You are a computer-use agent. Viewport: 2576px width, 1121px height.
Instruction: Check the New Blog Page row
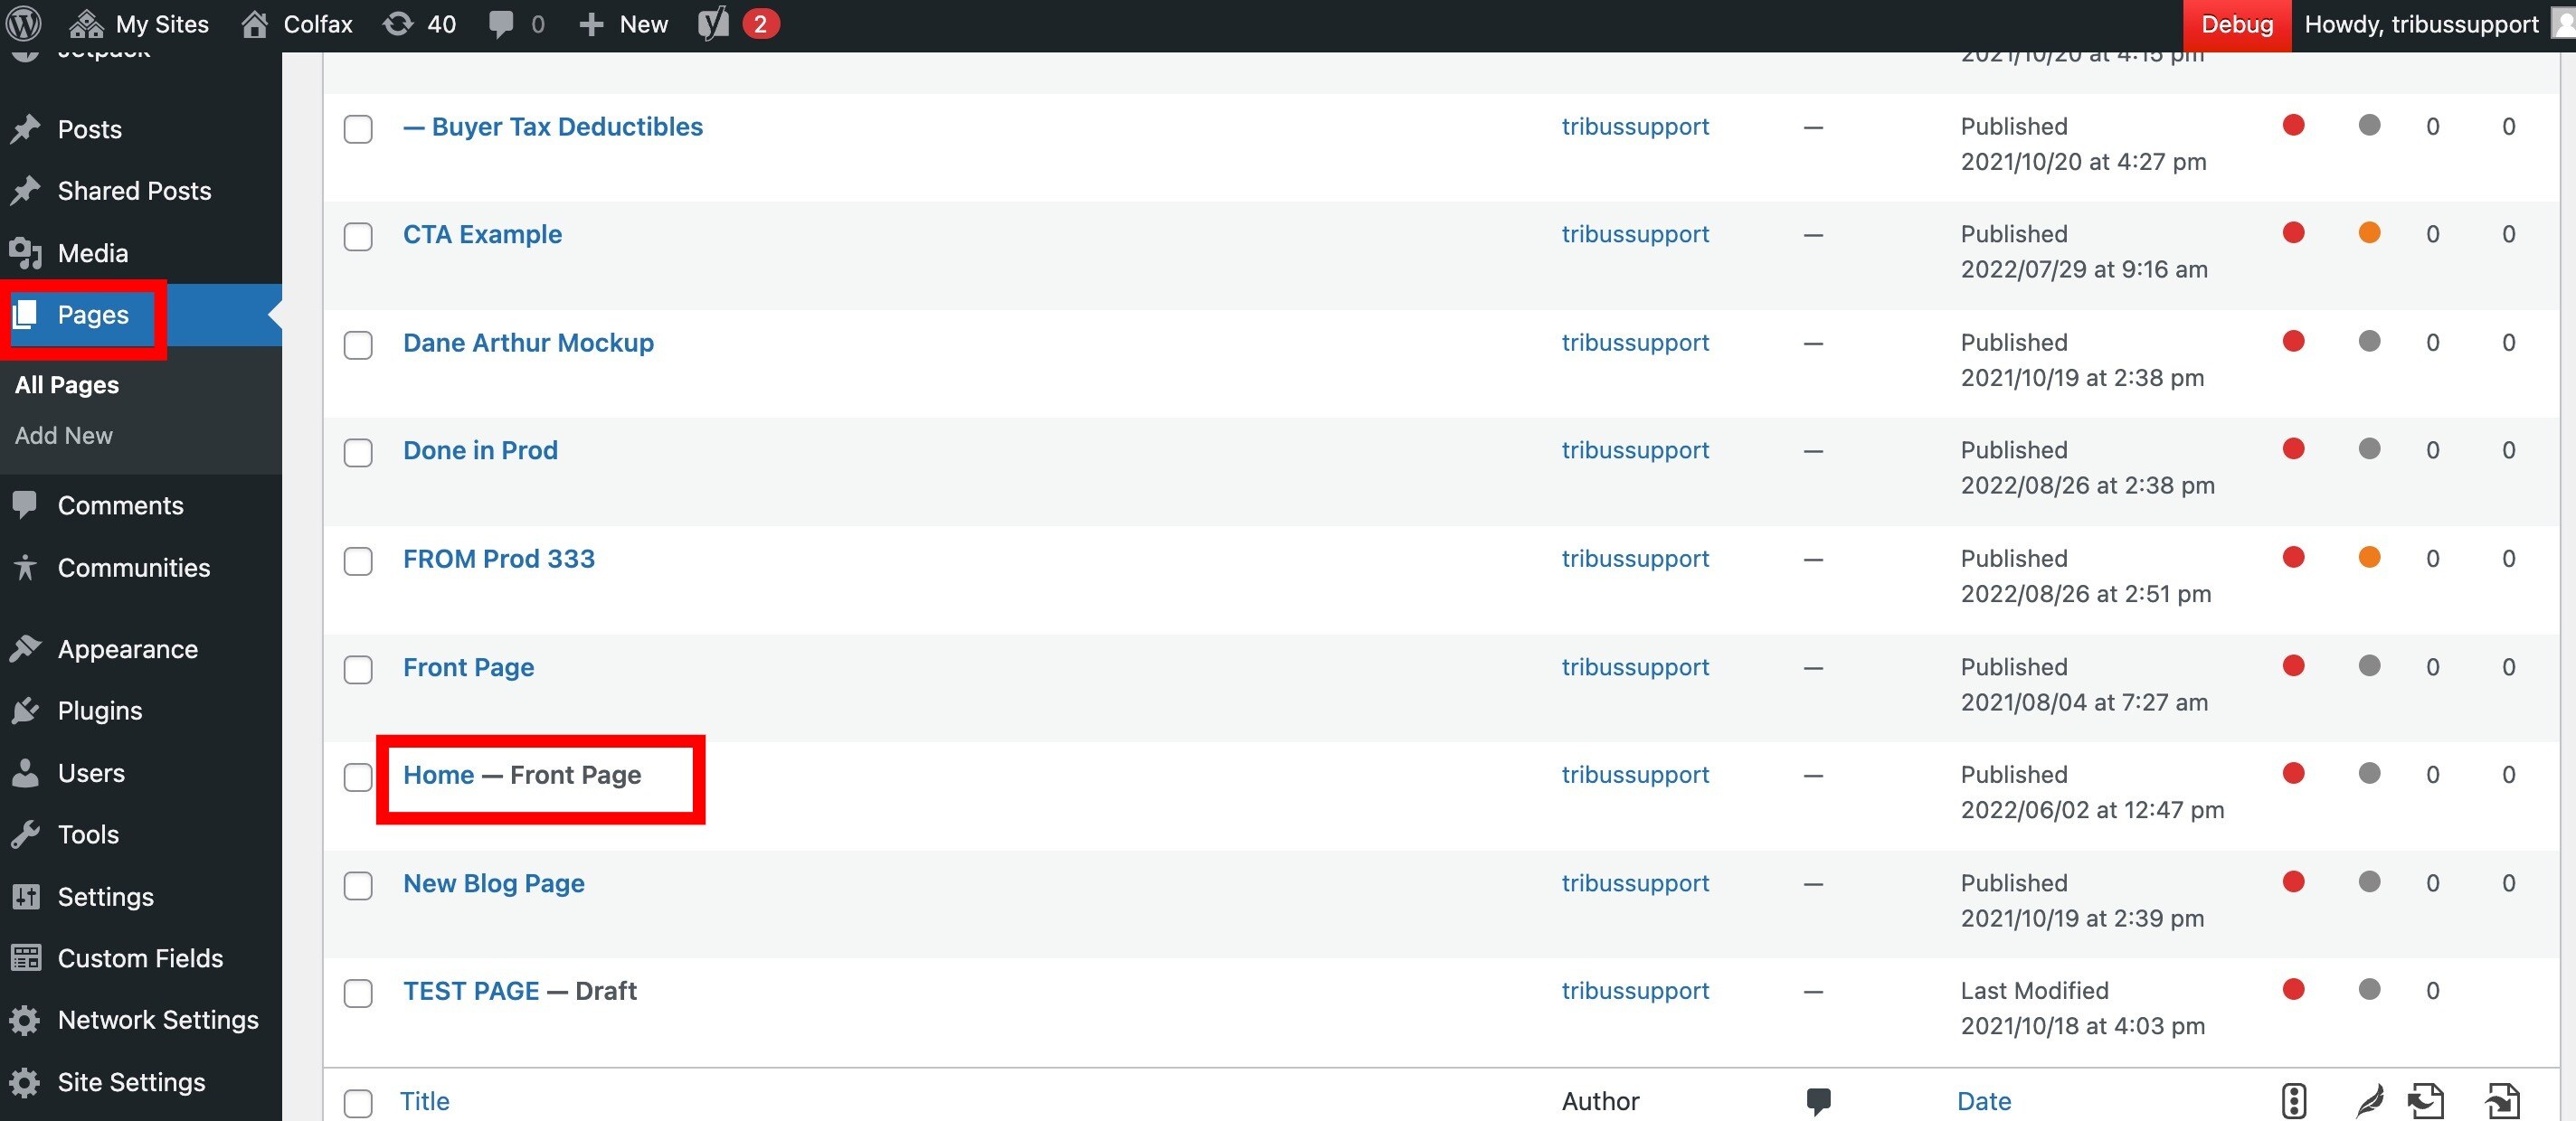click(358, 885)
